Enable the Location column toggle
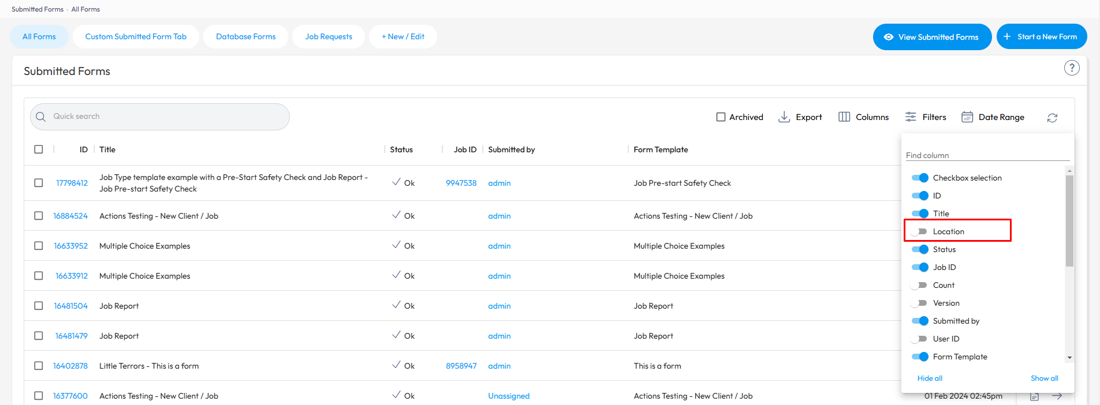Screen dimensions: 1100x405 tap(919, 231)
